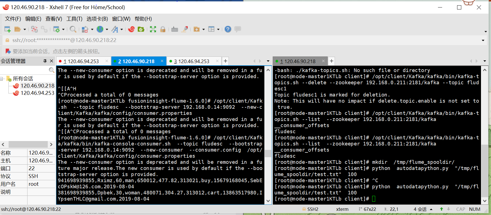Open the 文件(F) menu
This screenshot has width=491, height=215.
tap(13, 19)
